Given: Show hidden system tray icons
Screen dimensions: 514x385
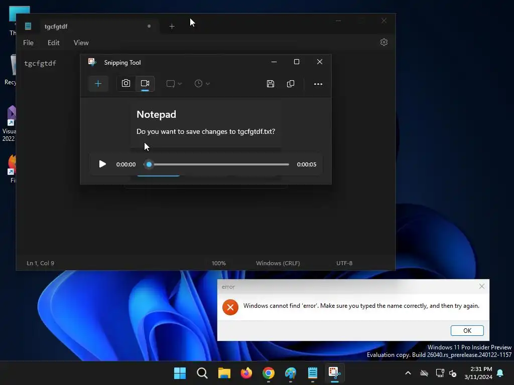Looking at the screenshot, I should 408,373.
